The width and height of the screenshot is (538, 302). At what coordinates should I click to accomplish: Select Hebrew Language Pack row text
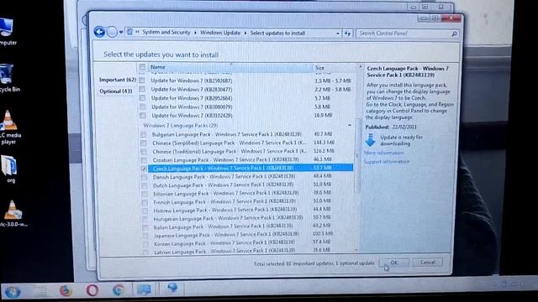pos(225,210)
